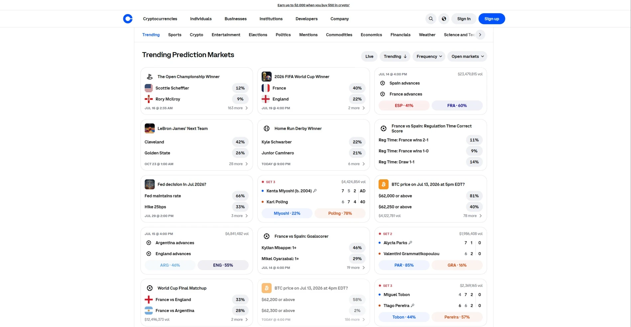Click the faded Bitcoin icon for 4pm EDT market
Image resolution: width=631 pixels, height=327 pixels.
tap(267, 288)
